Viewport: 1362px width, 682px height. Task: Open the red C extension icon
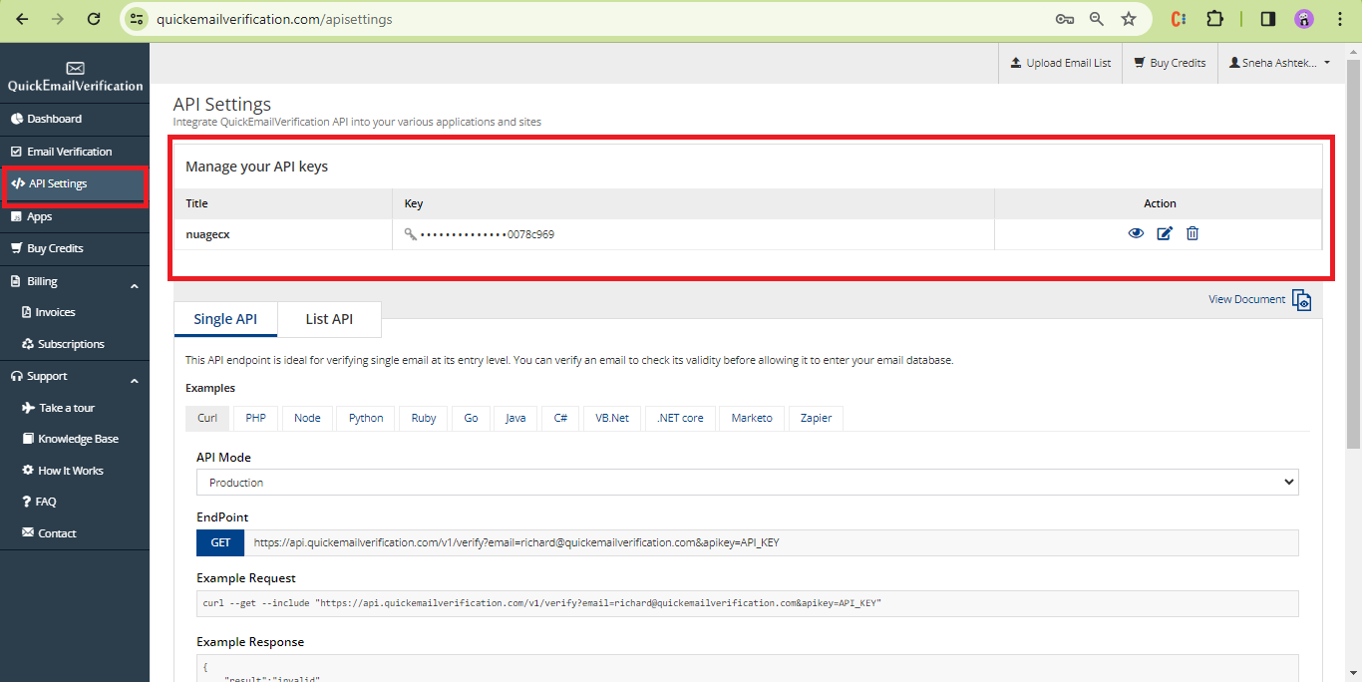click(x=1179, y=19)
